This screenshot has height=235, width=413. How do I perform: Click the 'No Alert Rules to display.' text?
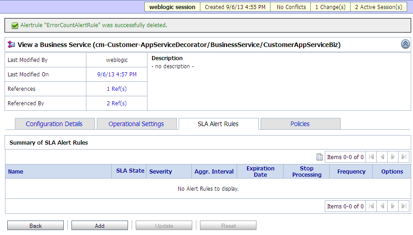click(x=208, y=189)
